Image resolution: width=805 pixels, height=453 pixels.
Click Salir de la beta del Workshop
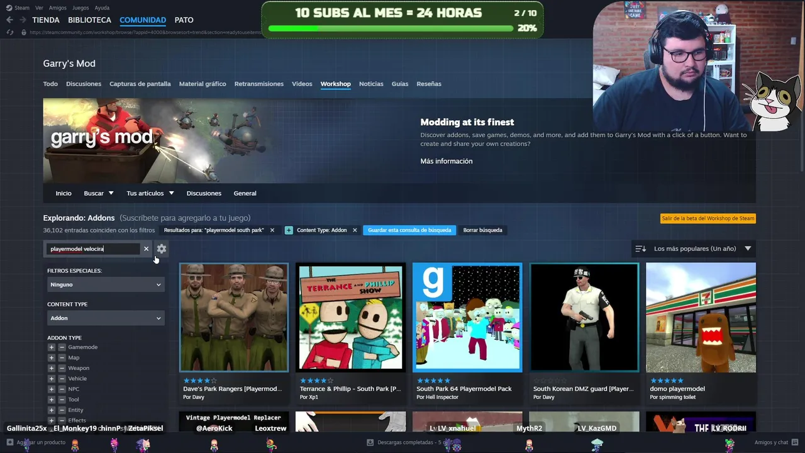[708, 218]
